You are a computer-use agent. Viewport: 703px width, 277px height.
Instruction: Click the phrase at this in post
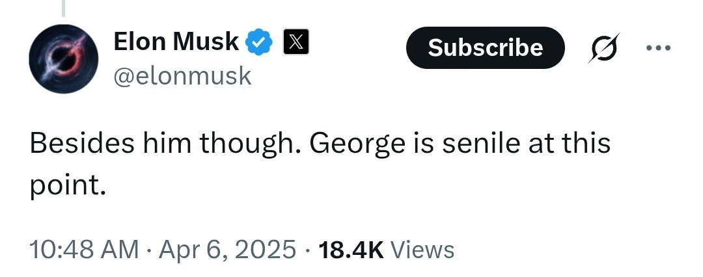(569, 144)
